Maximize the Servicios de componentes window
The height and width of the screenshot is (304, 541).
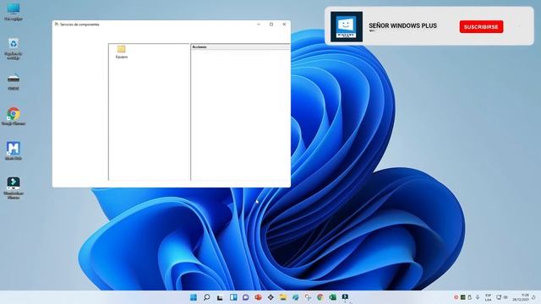point(271,24)
